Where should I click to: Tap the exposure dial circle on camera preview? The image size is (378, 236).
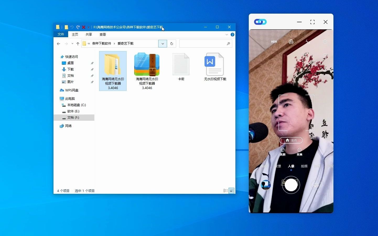[325, 56]
